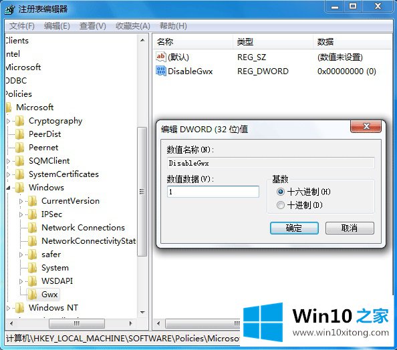Image resolution: width=397 pixels, height=350 pixels.
Task: Click tree pane horizontal scroll left arrow
Action: 11,323
